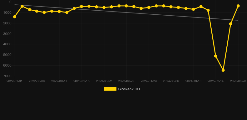Click the 2023-01-15 x-axis label

click(81, 81)
